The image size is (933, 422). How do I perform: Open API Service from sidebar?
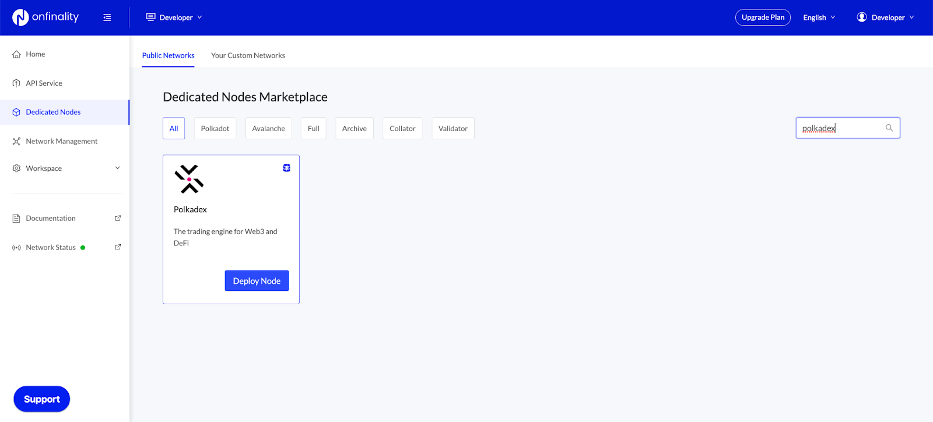[x=44, y=83]
